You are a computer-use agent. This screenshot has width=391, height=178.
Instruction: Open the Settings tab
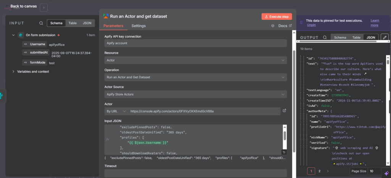coord(139,26)
